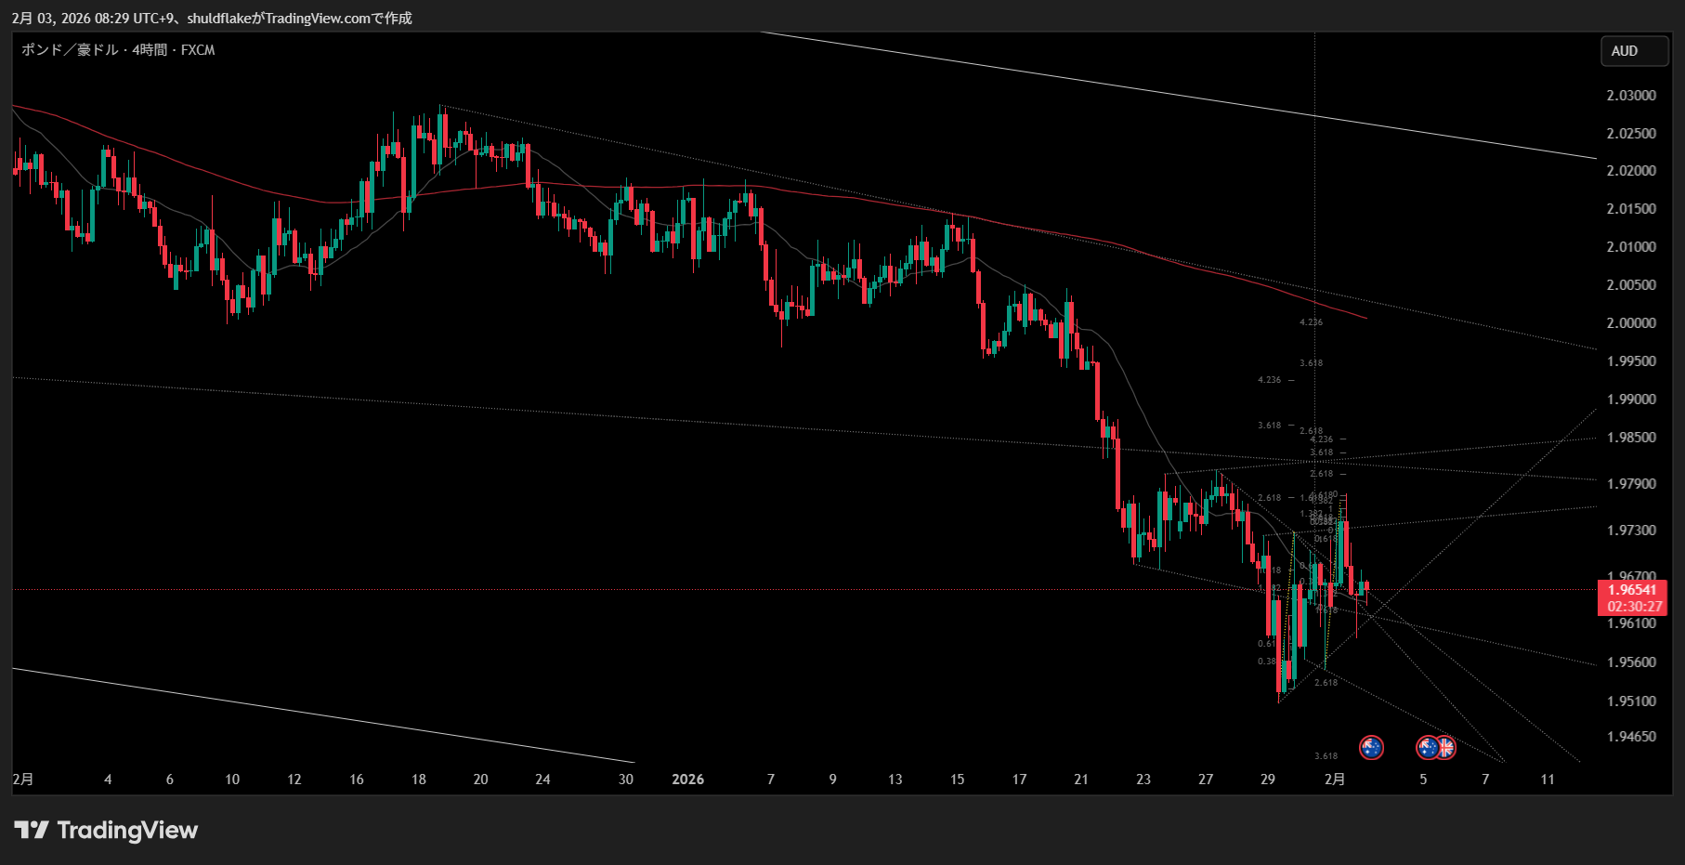1685x865 pixels.
Task: Click date 21 on the time axis
Action: tap(1081, 780)
